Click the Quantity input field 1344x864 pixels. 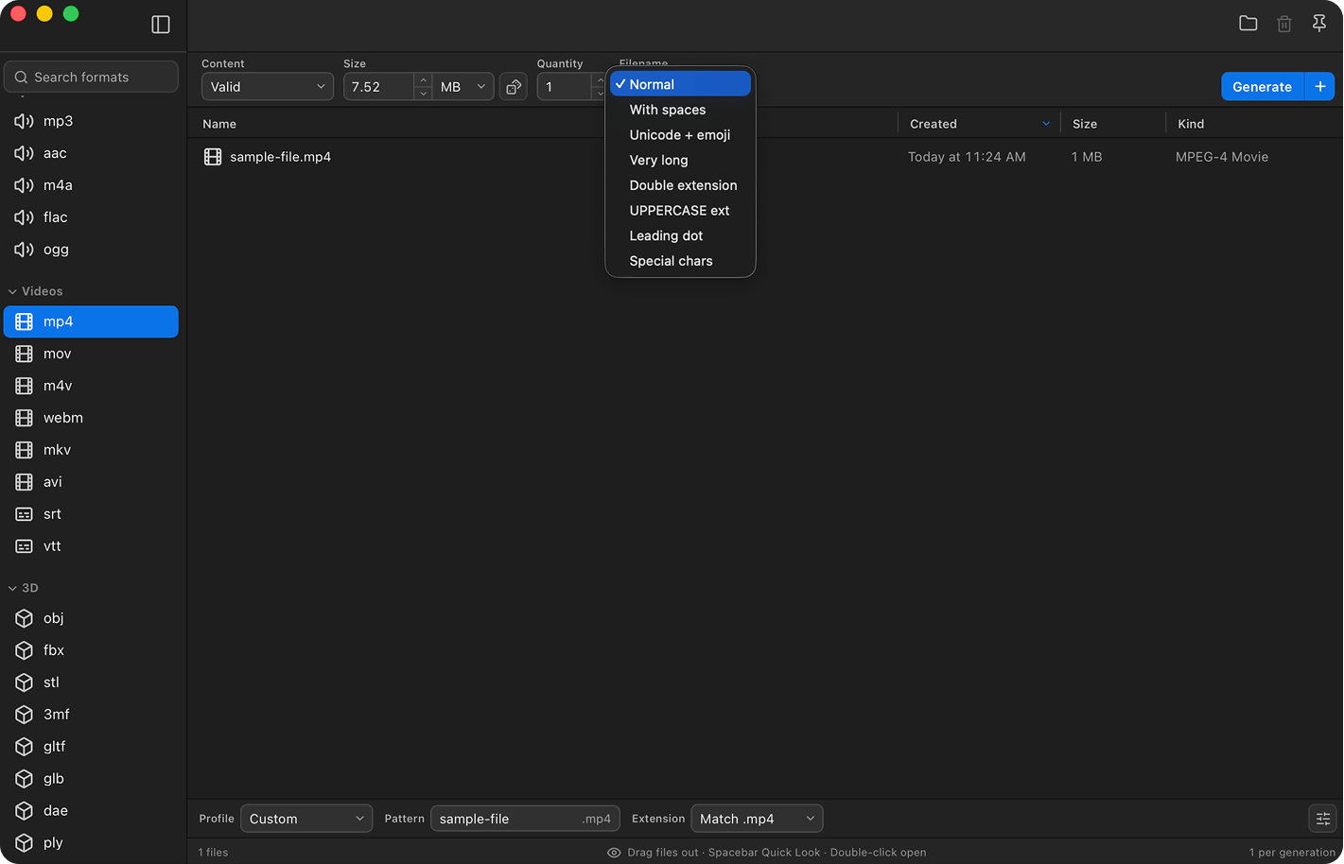[x=565, y=87]
